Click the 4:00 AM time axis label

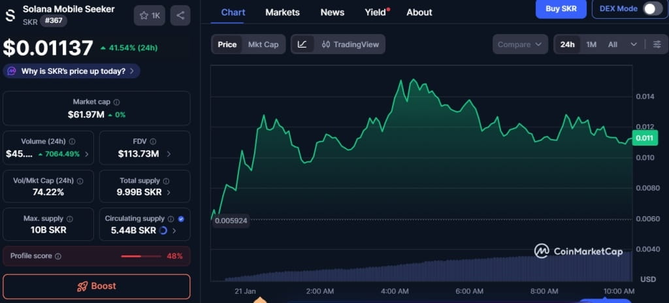[x=395, y=291]
